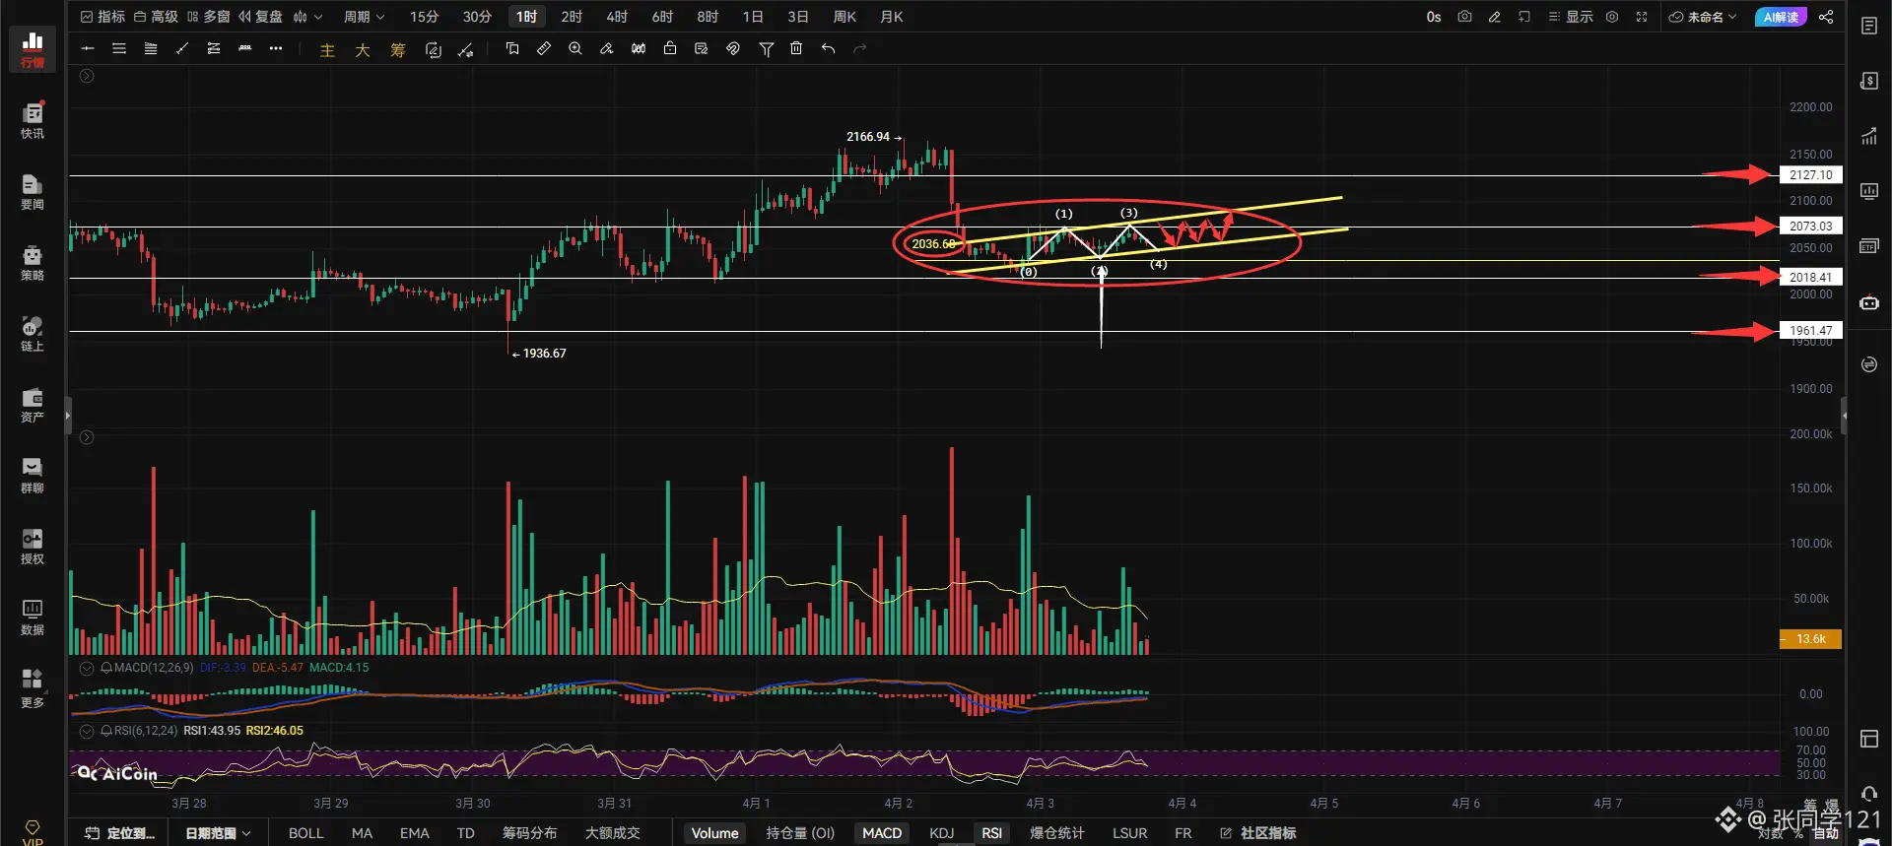This screenshot has width=1892, height=846.
Task: Expand the collapsed left panel handle
Action: point(68,416)
